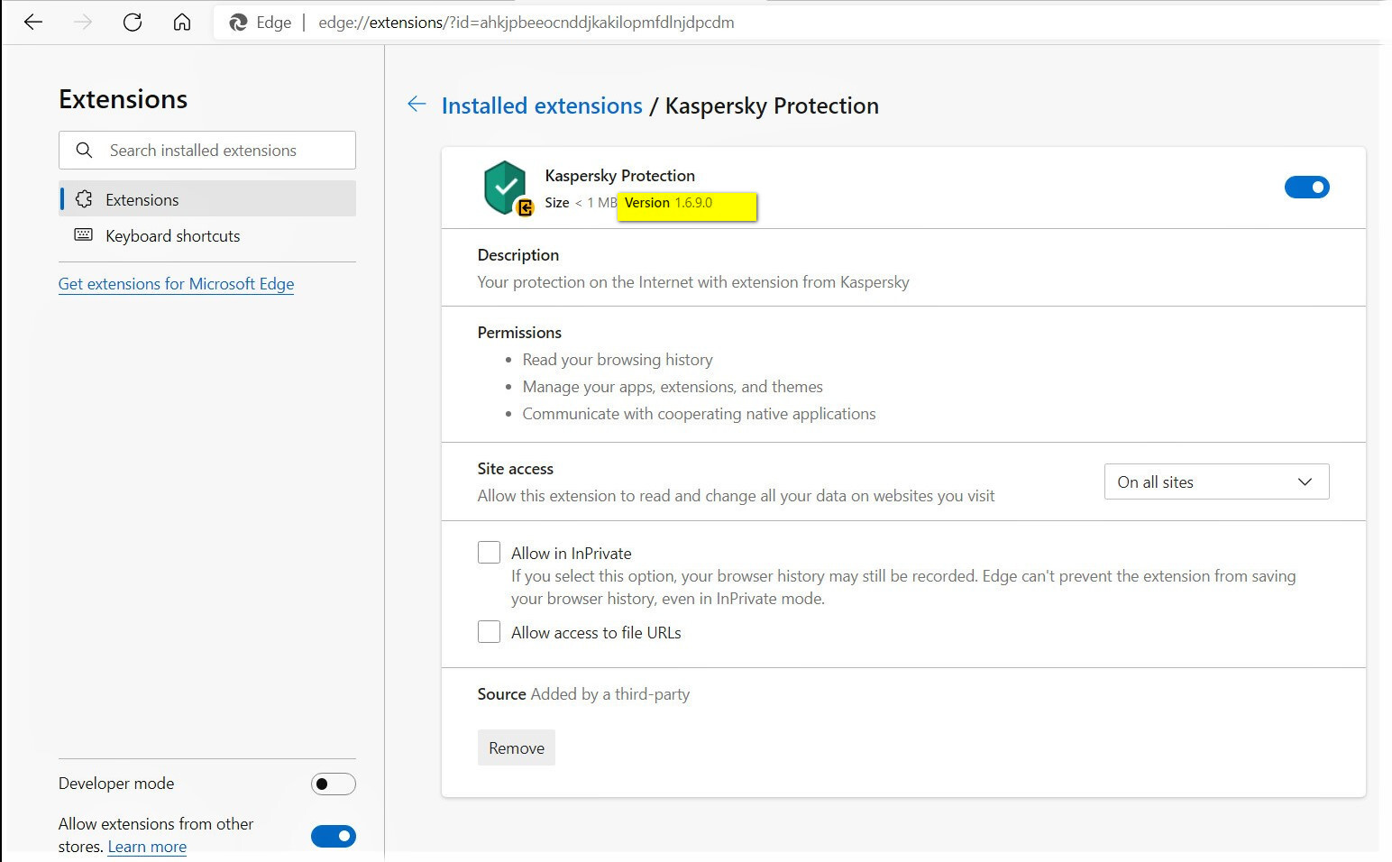Click the Search installed extensions field
The height and width of the screenshot is (862, 1392).
coord(221,151)
